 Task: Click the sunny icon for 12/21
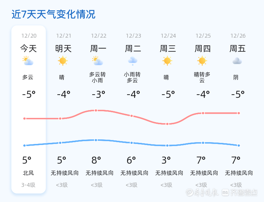[x=63, y=61]
